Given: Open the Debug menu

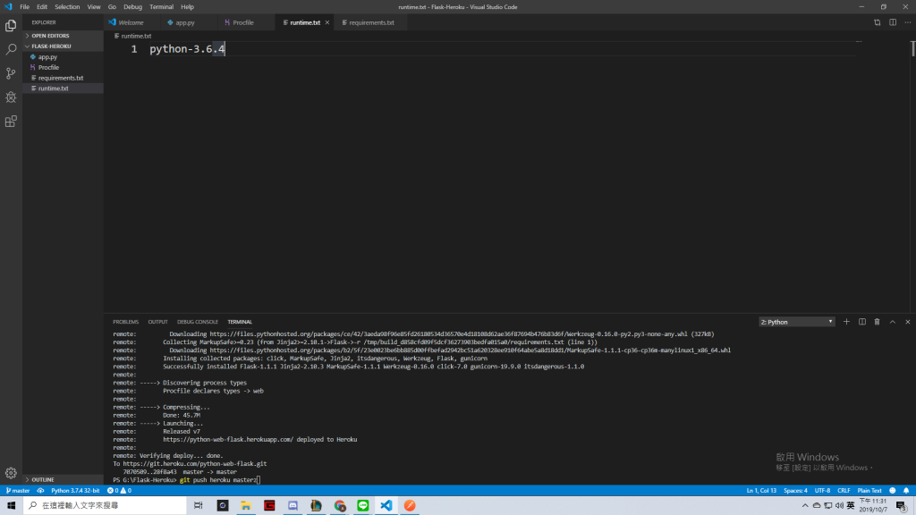Looking at the screenshot, I should (x=132, y=7).
